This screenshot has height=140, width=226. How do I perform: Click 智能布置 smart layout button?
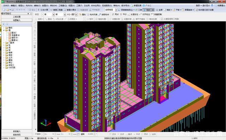click(x=101, y=19)
